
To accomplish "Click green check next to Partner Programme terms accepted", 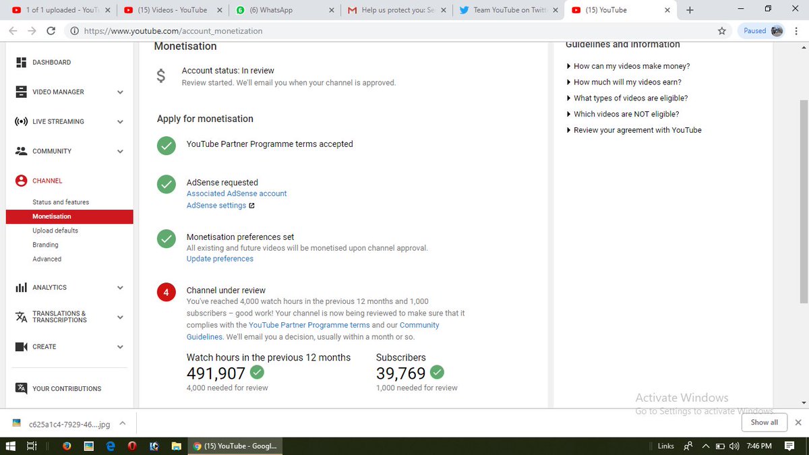I will tap(166, 145).
